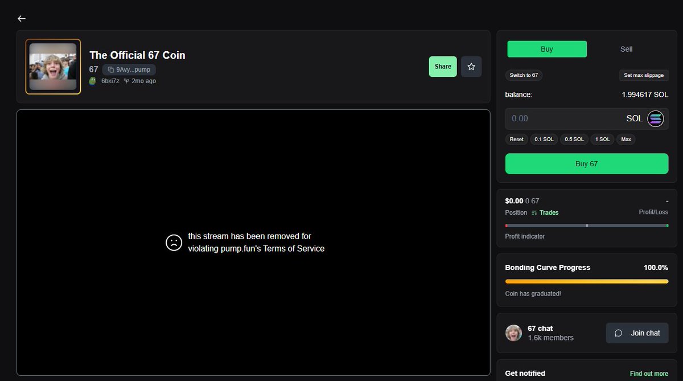Click the sad face stream removed icon
Viewport: 683px width, 381px height.
click(174, 243)
